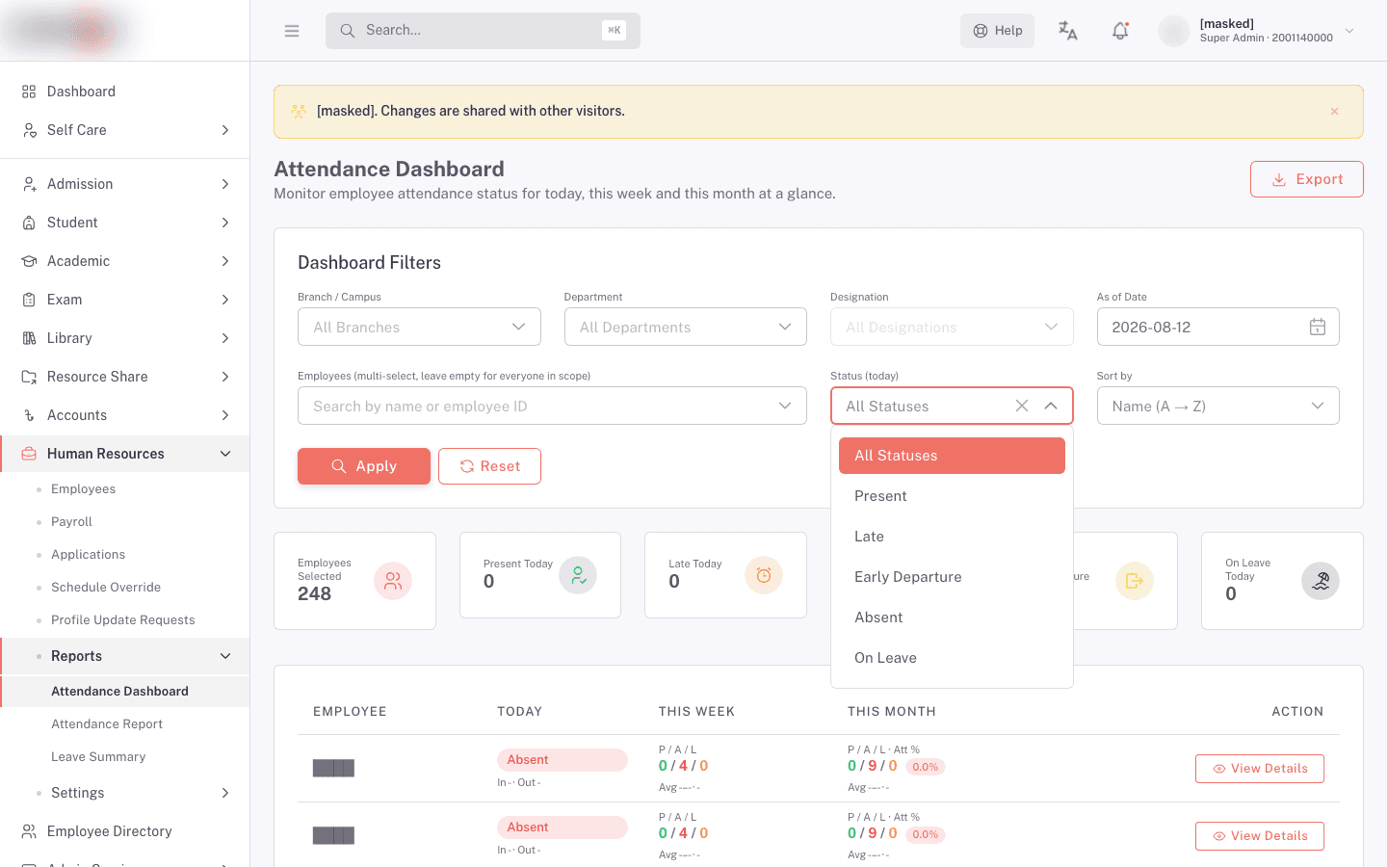
Task: Pick On Leave status option
Action: coord(952,658)
